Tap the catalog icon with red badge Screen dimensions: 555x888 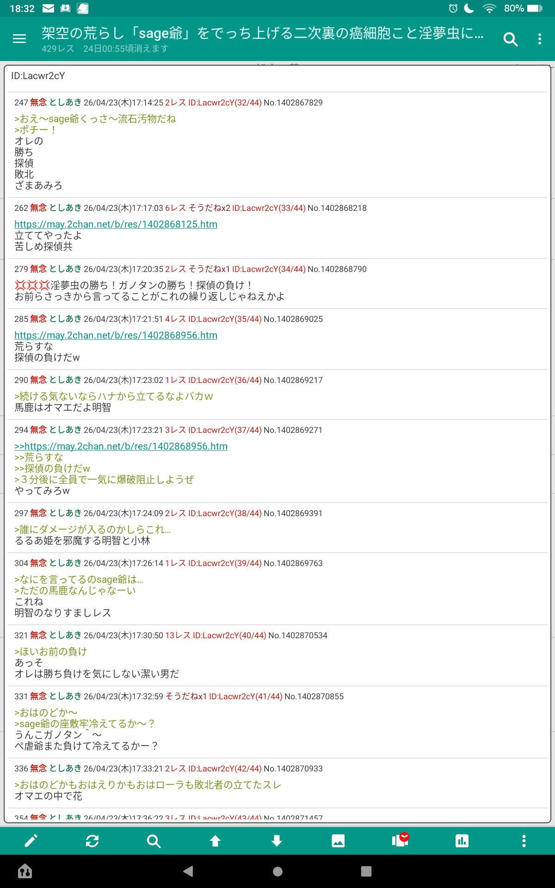tap(400, 840)
